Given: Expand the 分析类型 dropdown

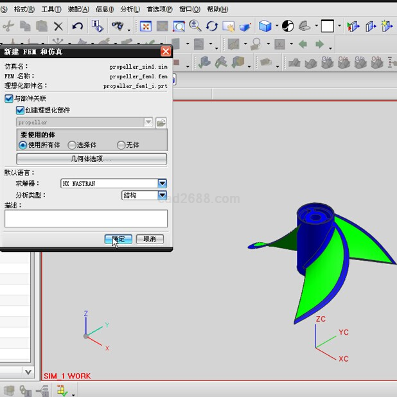Looking at the screenshot, I should click(x=163, y=195).
